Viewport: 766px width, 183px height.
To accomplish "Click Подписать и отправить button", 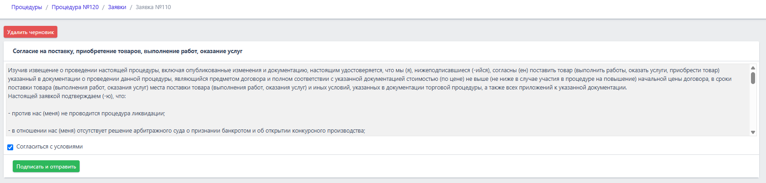I will [46, 167].
